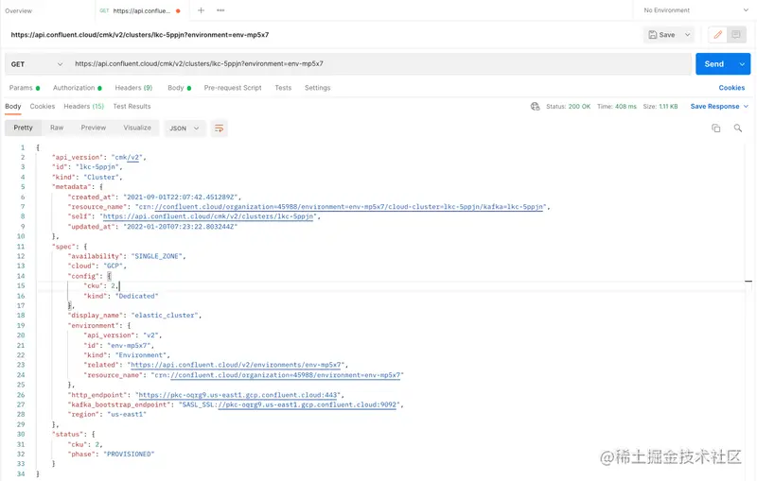Image resolution: width=757 pixels, height=481 pixels.
Task: Switch to Pretty view
Action: tap(23, 128)
